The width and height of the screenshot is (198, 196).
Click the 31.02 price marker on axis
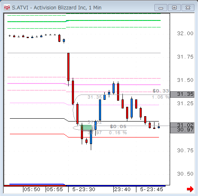(182, 125)
